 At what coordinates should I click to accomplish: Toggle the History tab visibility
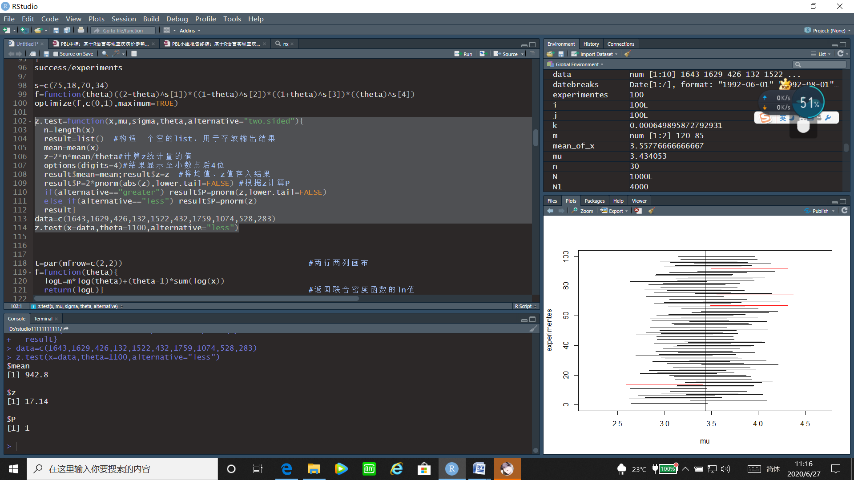tap(591, 44)
